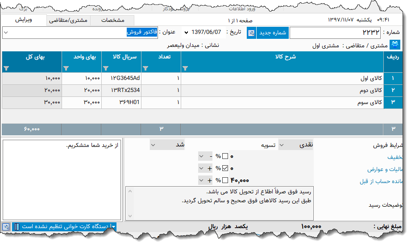Filter the تعداد column

pyautogui.click(x=145, y=68)
